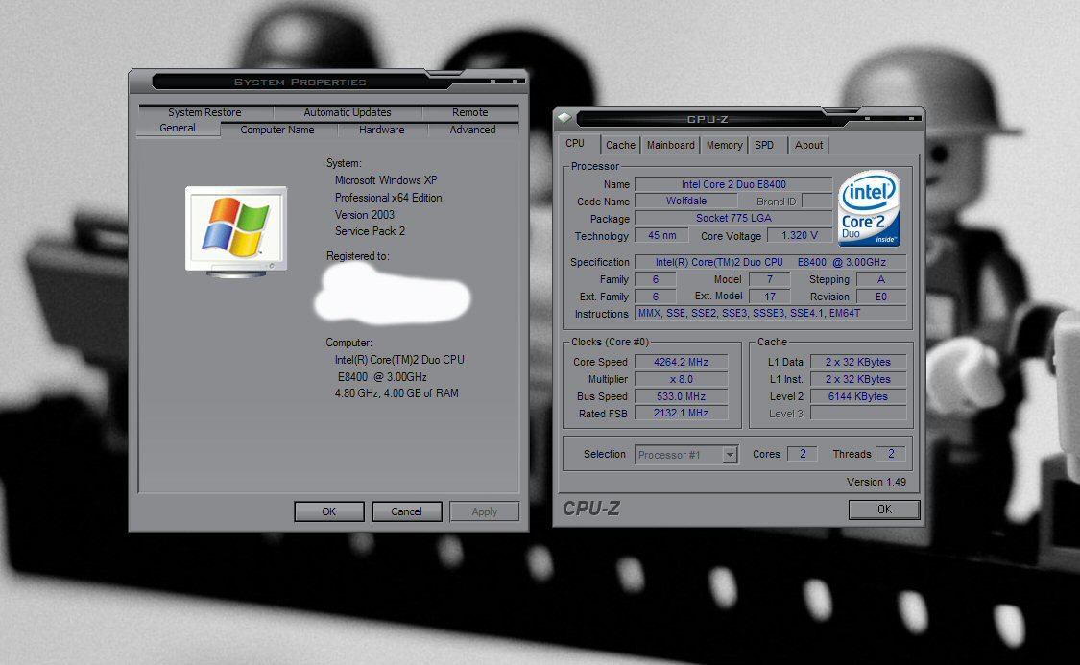
Task: Click the L1 Inst. cache value
Action: tap(858, 379)
